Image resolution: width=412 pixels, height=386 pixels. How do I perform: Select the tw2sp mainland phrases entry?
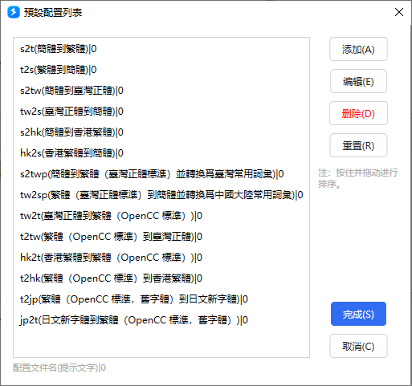[161, 195]
